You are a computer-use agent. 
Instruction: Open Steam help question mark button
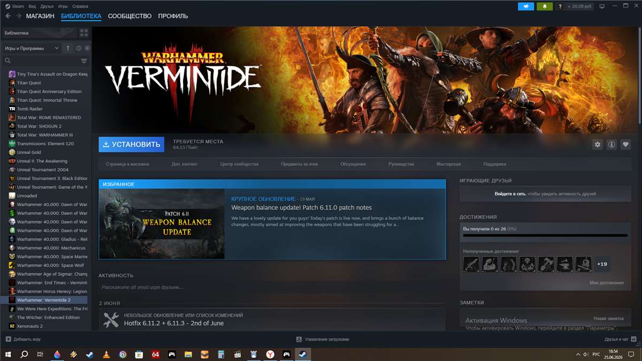coord(560,6)
